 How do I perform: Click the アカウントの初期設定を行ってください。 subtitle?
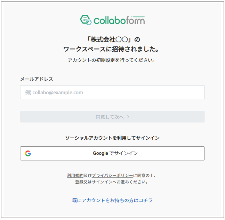point(111,60)
